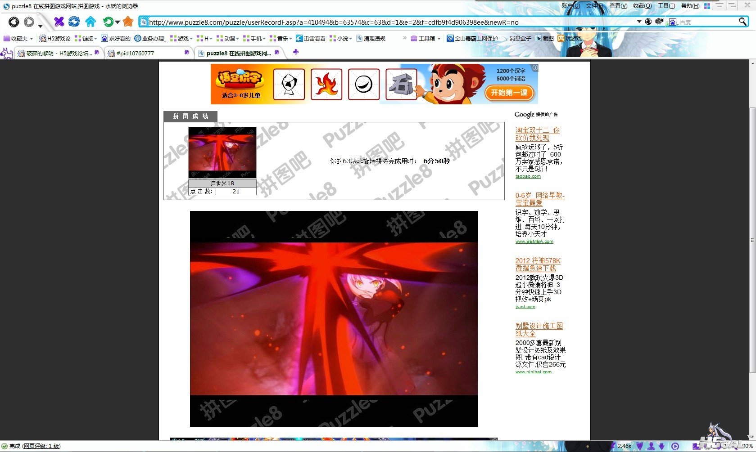Click the vertical page scrollbar thumb
The height and width of the screenshot is (452, 756).
coord(752,240)
